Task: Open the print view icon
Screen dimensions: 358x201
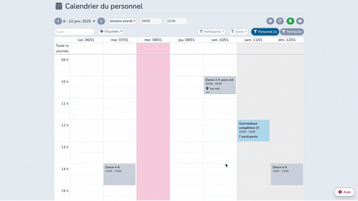Action: pyautogui.click(x=300, y=21)
